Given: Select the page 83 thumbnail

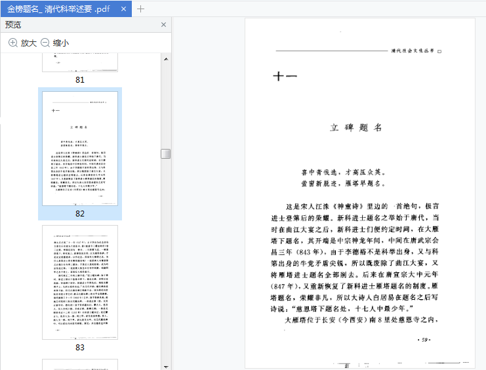Looking at the screenshot, I should [80, 282].
